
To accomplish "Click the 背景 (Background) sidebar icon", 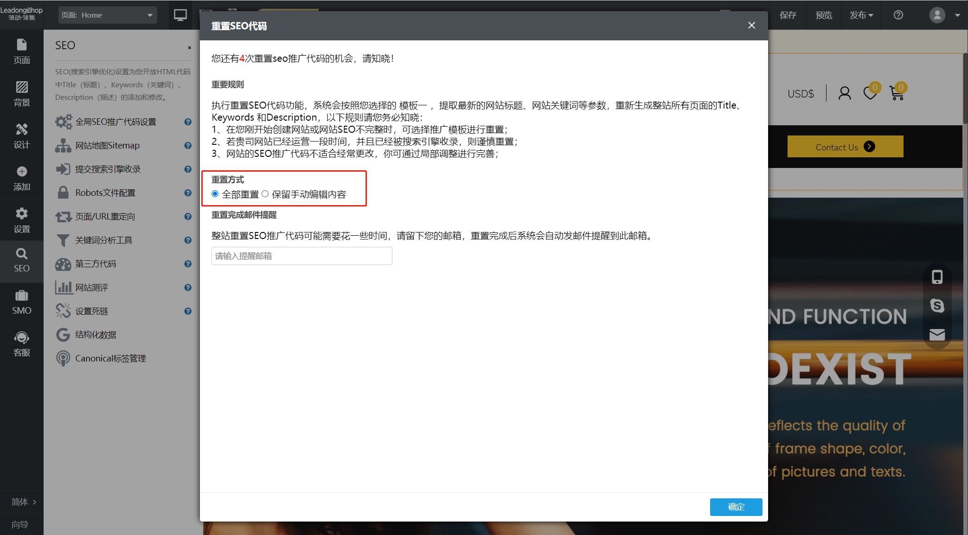I will tap(21, 93).
